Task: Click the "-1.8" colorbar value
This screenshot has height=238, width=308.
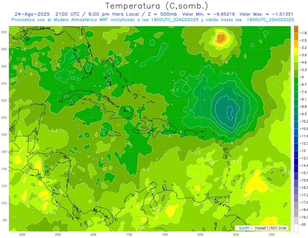Action: (303, 33)
